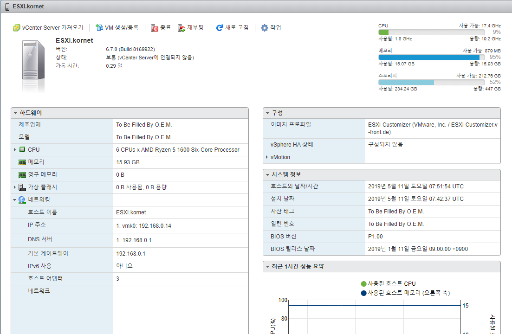Click the ESXI.kornet host icon in title bar
This screenshot has width=512, height=334.
pos(7,6)
